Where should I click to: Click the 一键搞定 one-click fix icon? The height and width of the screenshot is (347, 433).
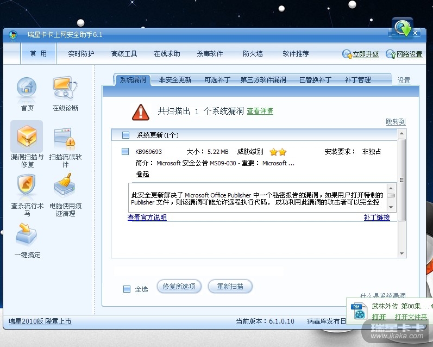pos(27,234)
